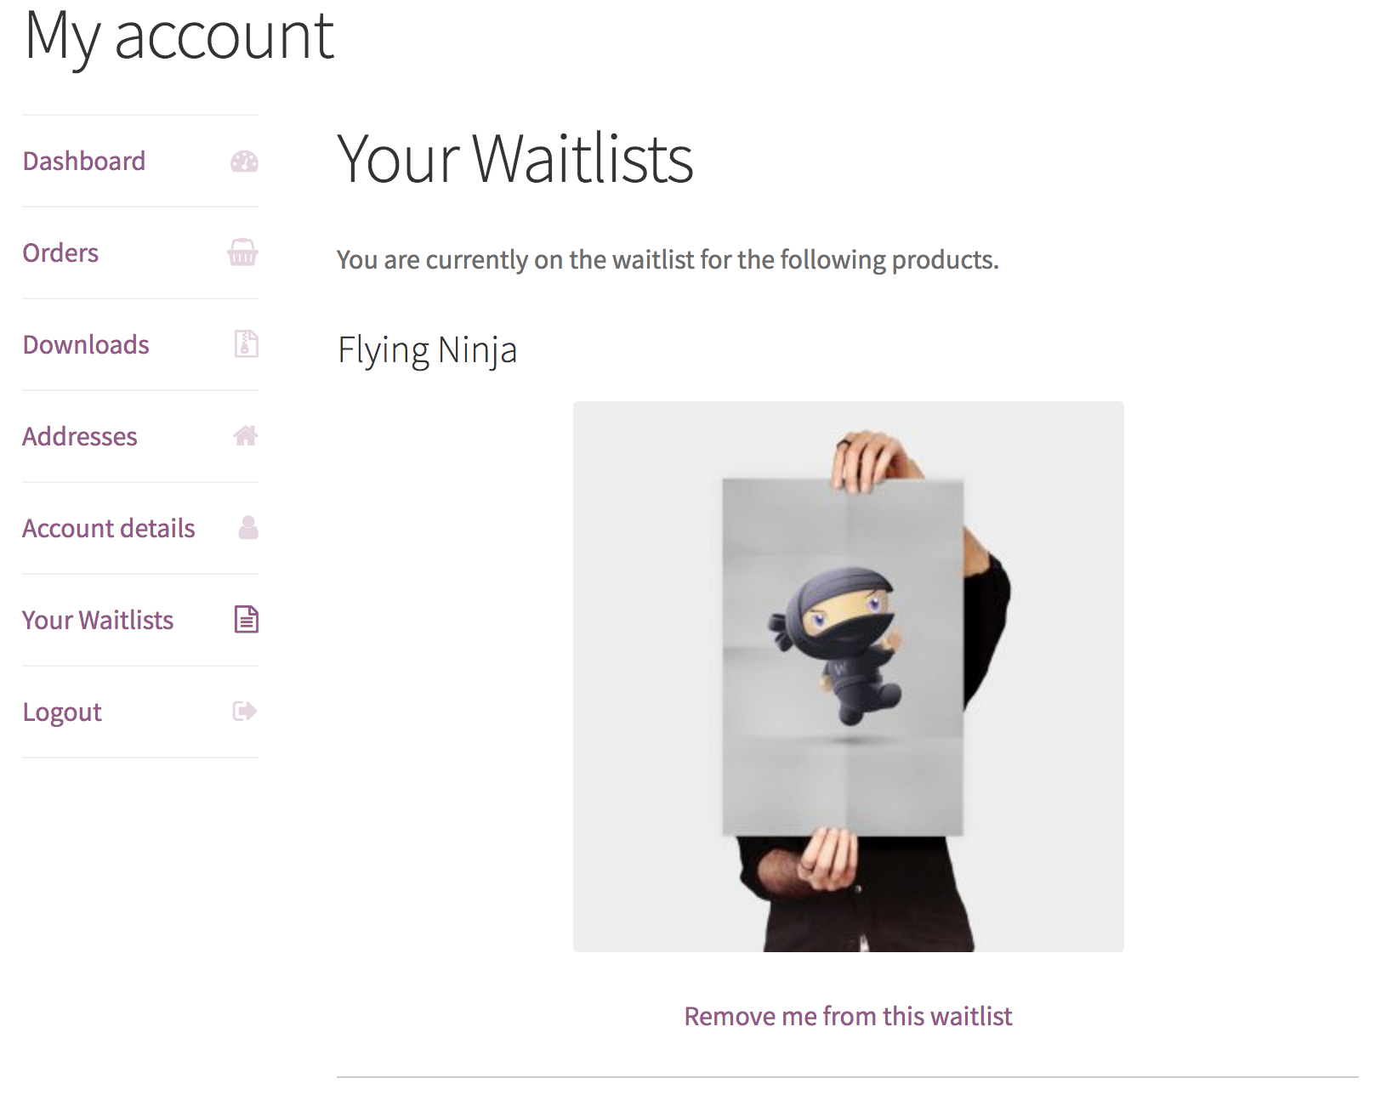Open Account details

[x=108, y=529]
